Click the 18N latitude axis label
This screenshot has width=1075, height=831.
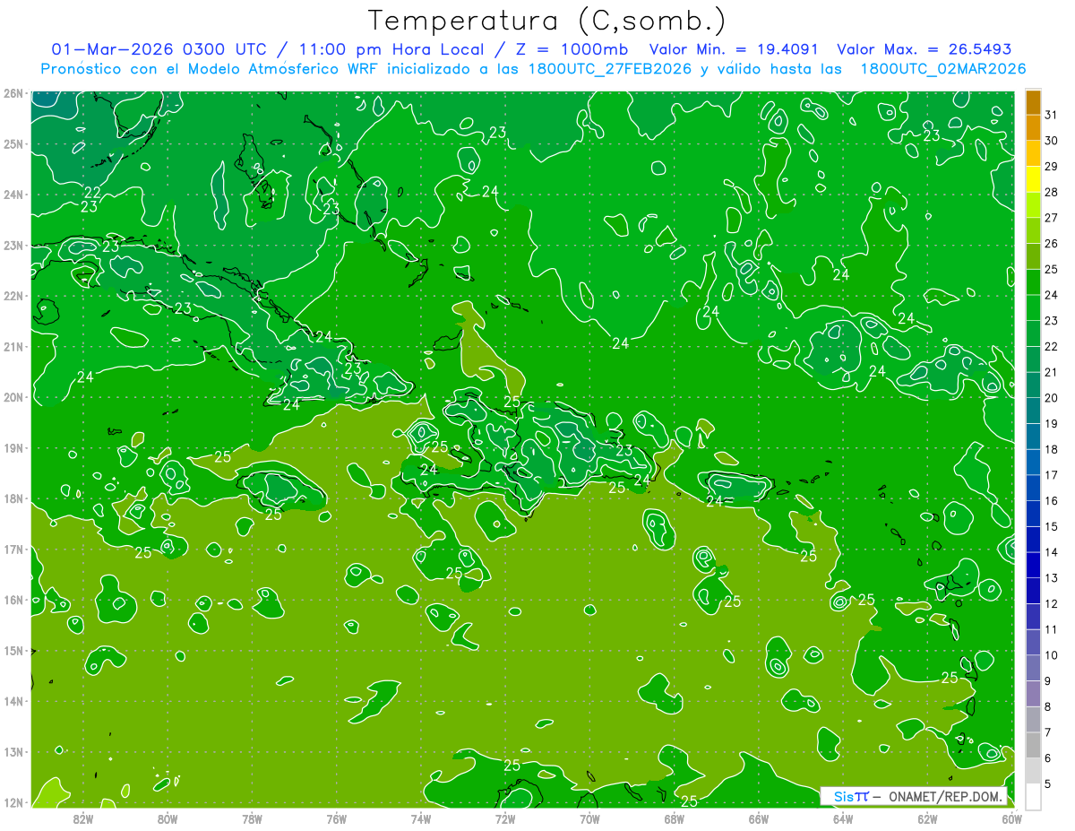pyautogui.click(x=13, y=498)
